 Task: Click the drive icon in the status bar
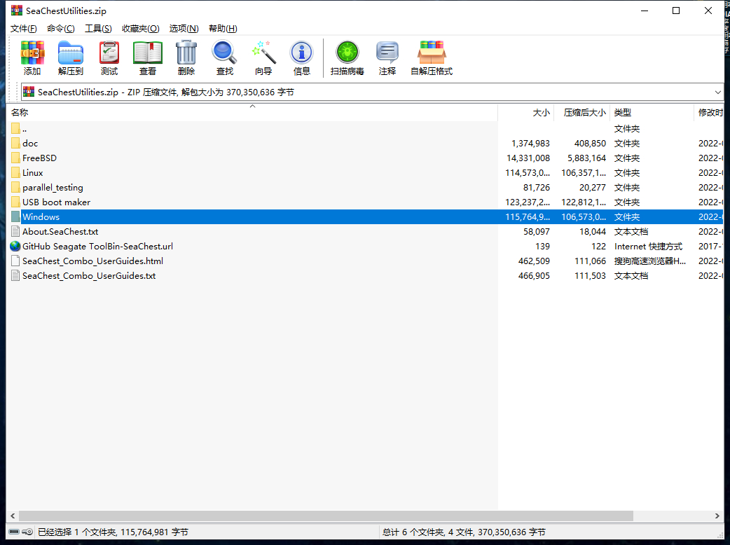click(x=14, y=532)
